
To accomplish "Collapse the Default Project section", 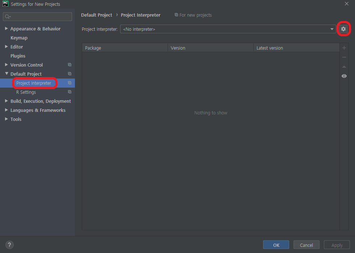I will pos(7,73).
